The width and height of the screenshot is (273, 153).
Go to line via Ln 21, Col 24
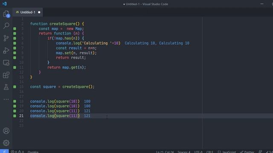click(165, 152)
